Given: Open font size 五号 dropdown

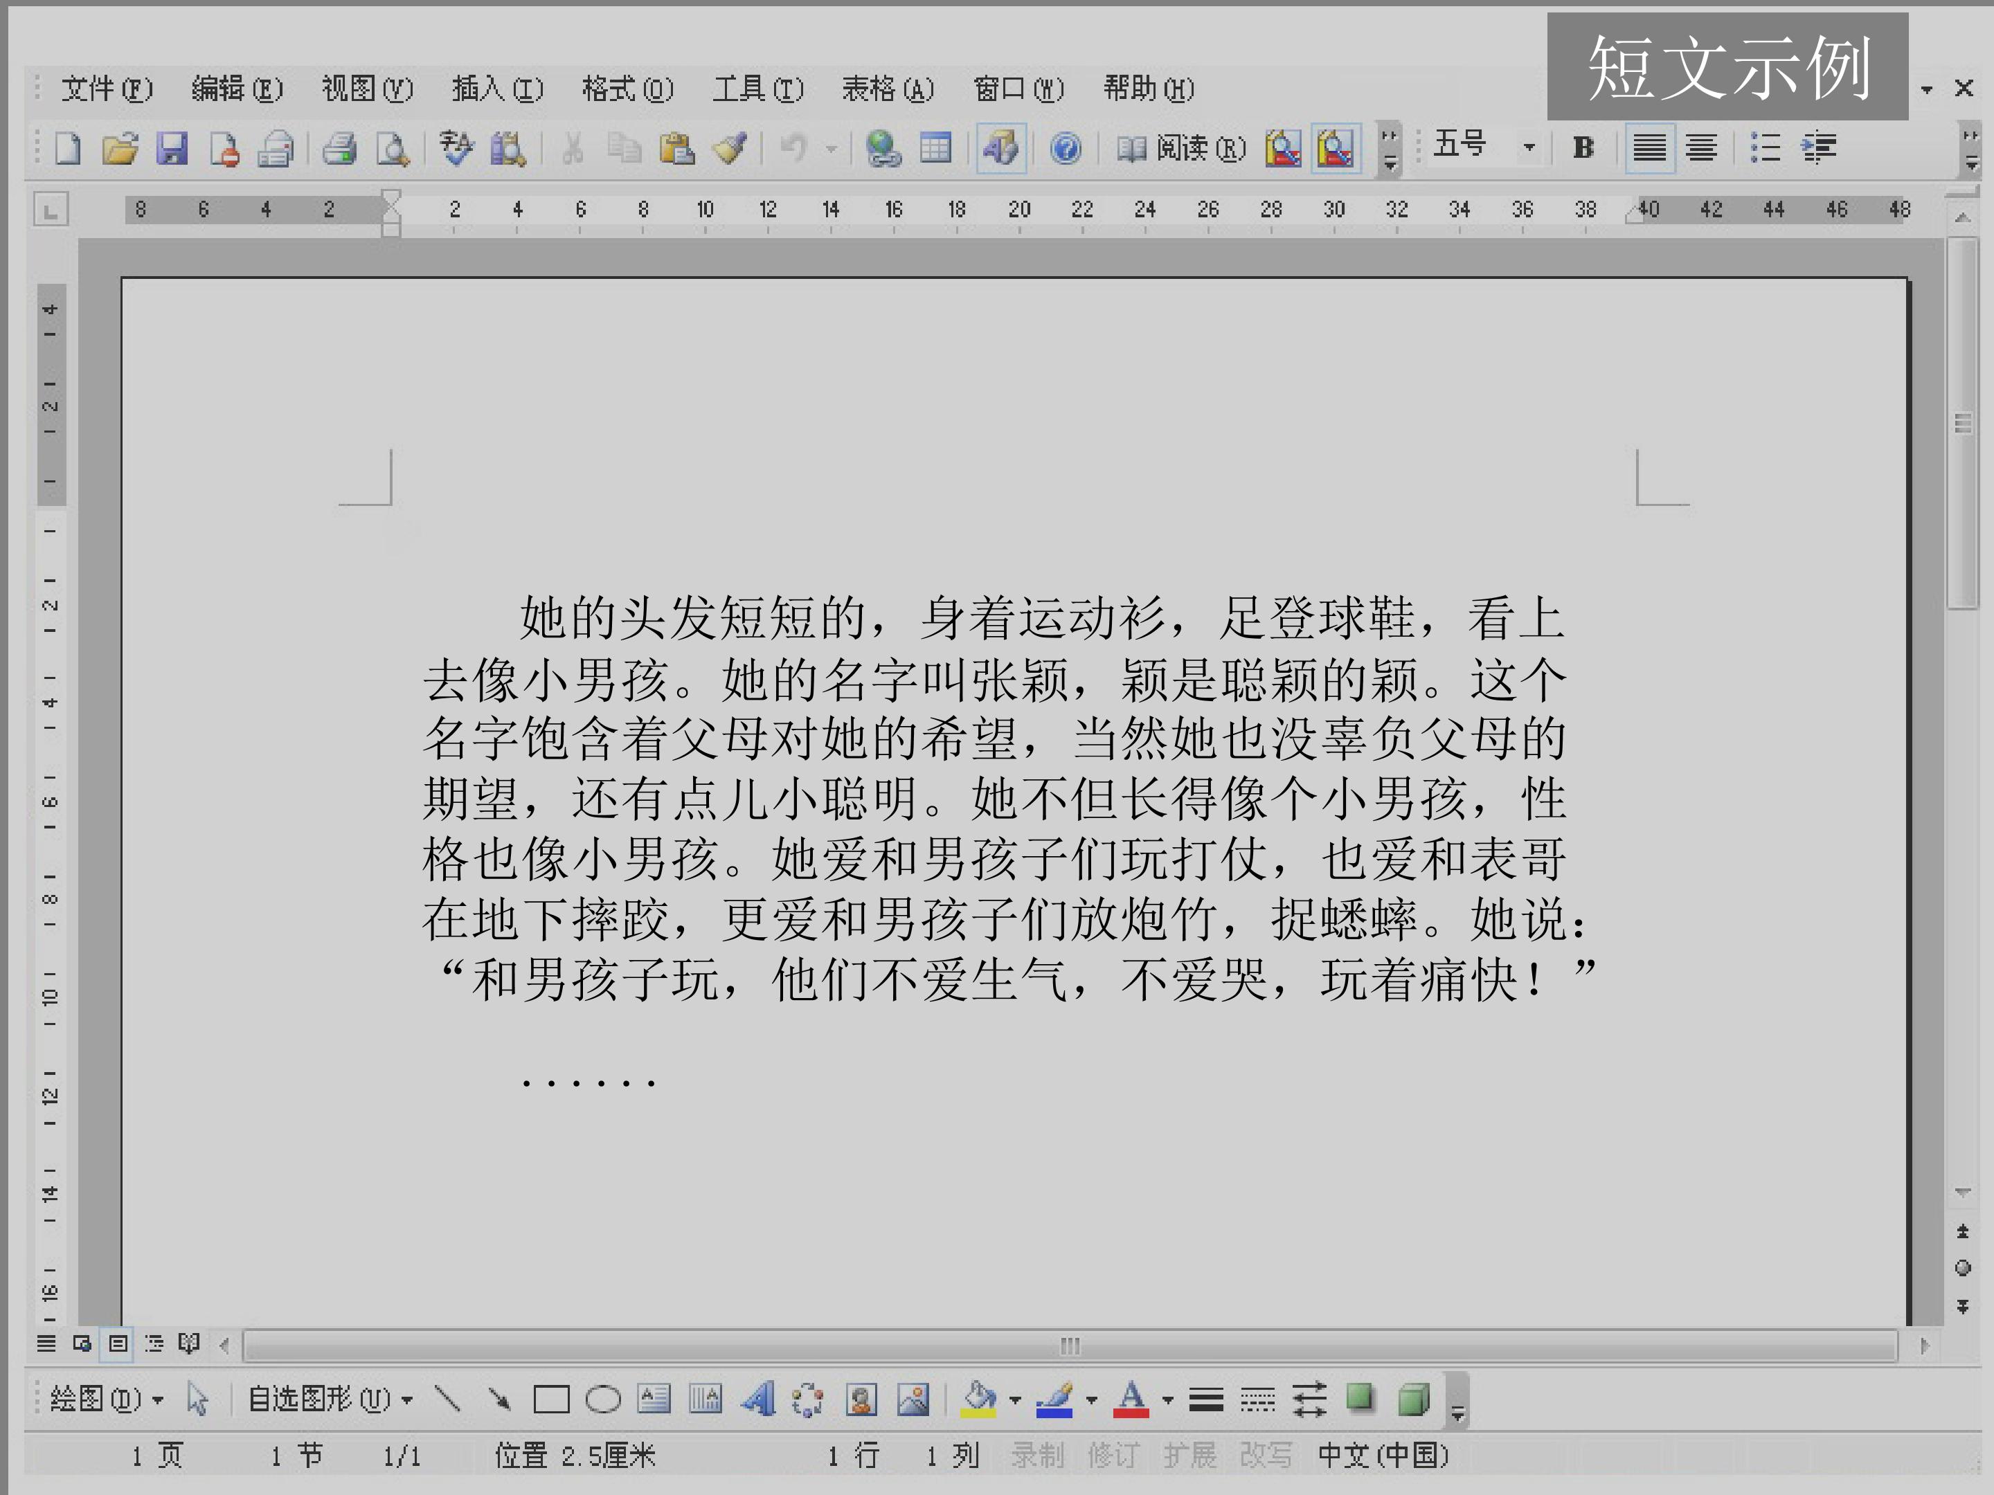Looking at the screenshot, I should [1528, 147].
